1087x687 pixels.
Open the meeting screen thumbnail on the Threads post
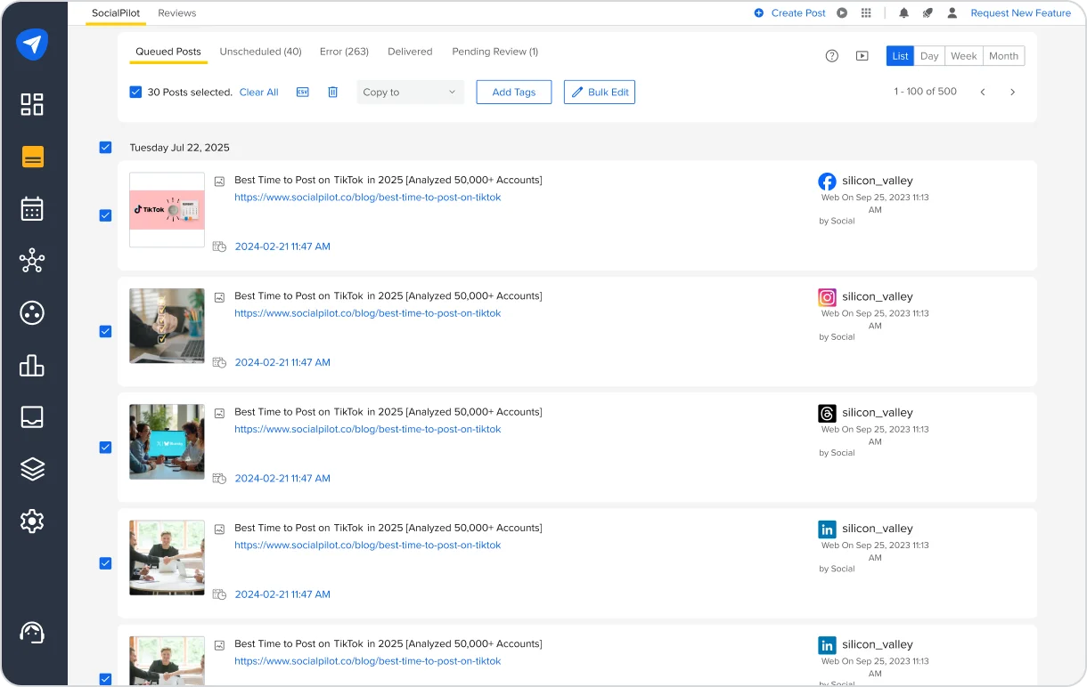[167, 441]
